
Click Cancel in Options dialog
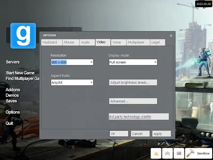[x=140, y=134]
